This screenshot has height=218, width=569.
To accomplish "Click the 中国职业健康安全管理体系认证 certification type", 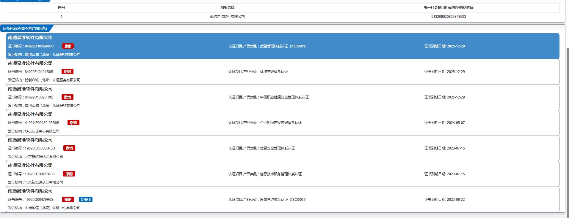I will pos(284,97).
